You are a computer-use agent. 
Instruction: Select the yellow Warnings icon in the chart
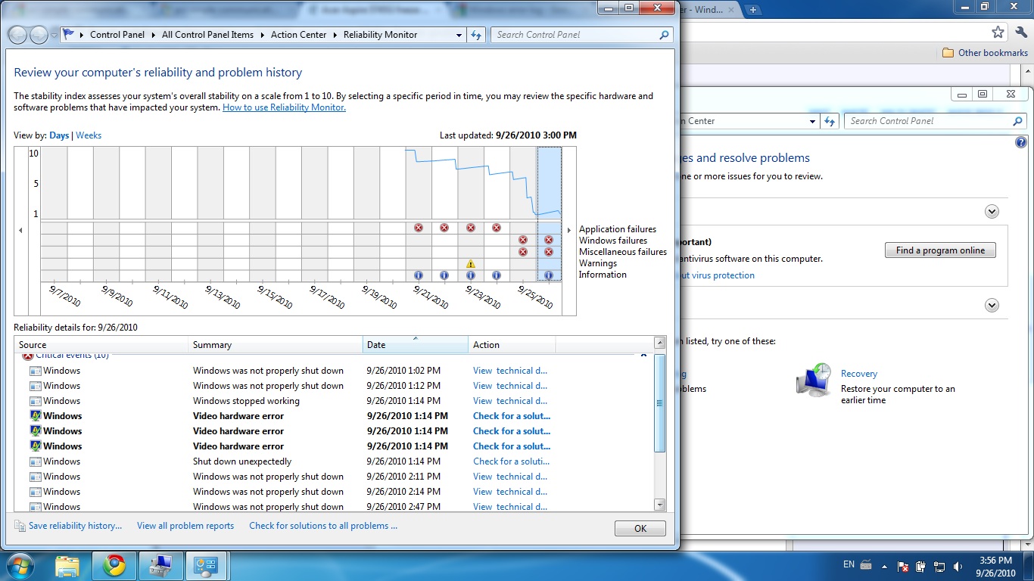tap(471, 264)
